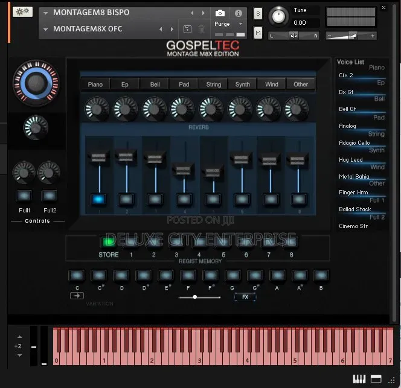
Task: Toggle the Mute M button
Action: [x=258, y=33]
